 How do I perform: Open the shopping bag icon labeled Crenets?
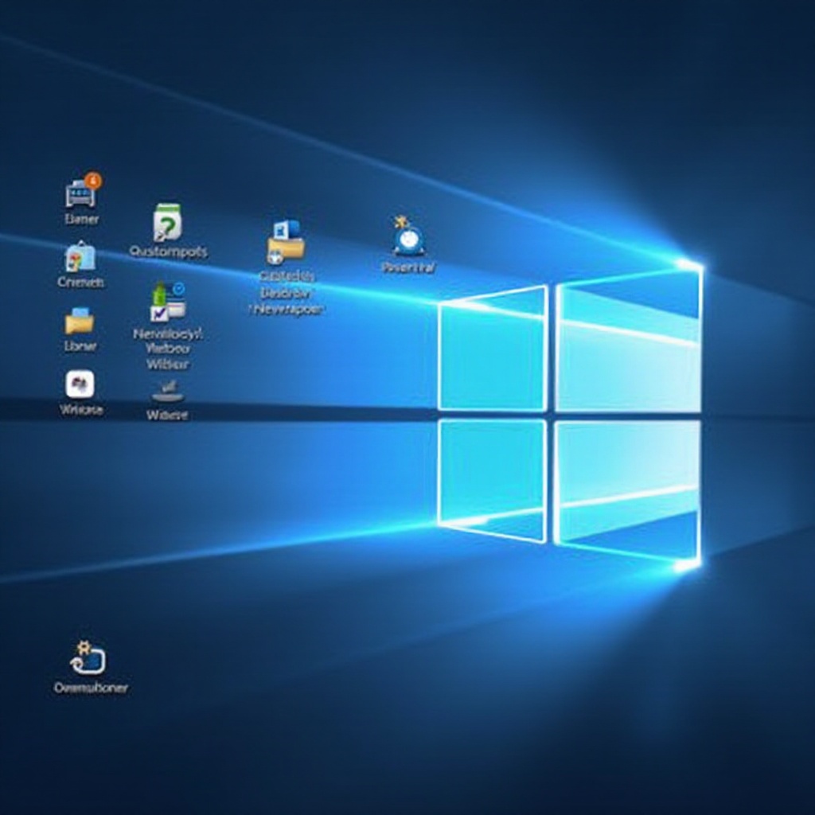click(80, 256)
